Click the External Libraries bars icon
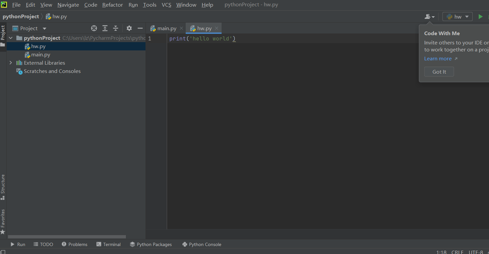 tap(19, 63)
